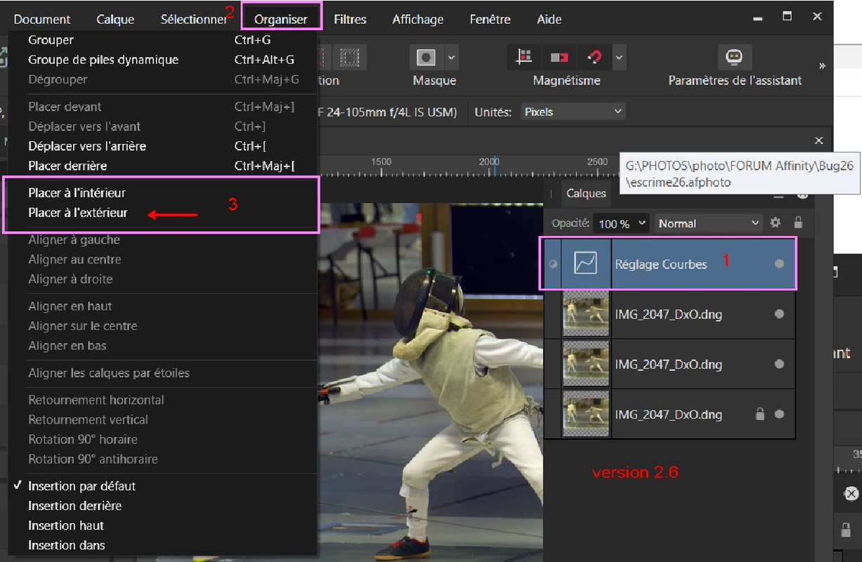862x562 pixels.
Task: Enable Insertion haut mode
Action: coord(162,525)
